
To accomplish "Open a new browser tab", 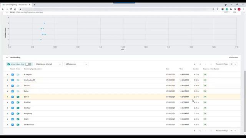I will (35, 5).
